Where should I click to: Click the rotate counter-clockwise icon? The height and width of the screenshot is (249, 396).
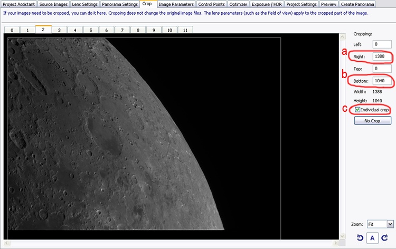click(360, 238)
